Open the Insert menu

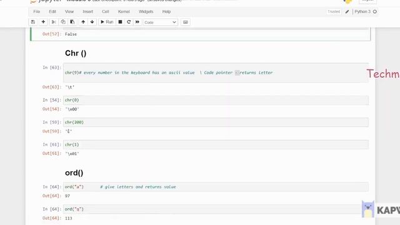(87, 12)
